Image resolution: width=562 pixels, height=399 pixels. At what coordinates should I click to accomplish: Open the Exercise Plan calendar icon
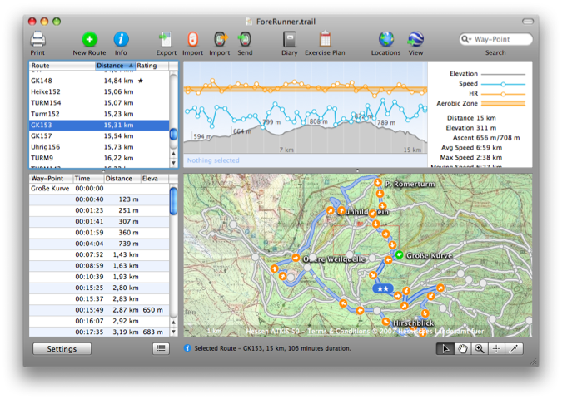tap(325, 39)
